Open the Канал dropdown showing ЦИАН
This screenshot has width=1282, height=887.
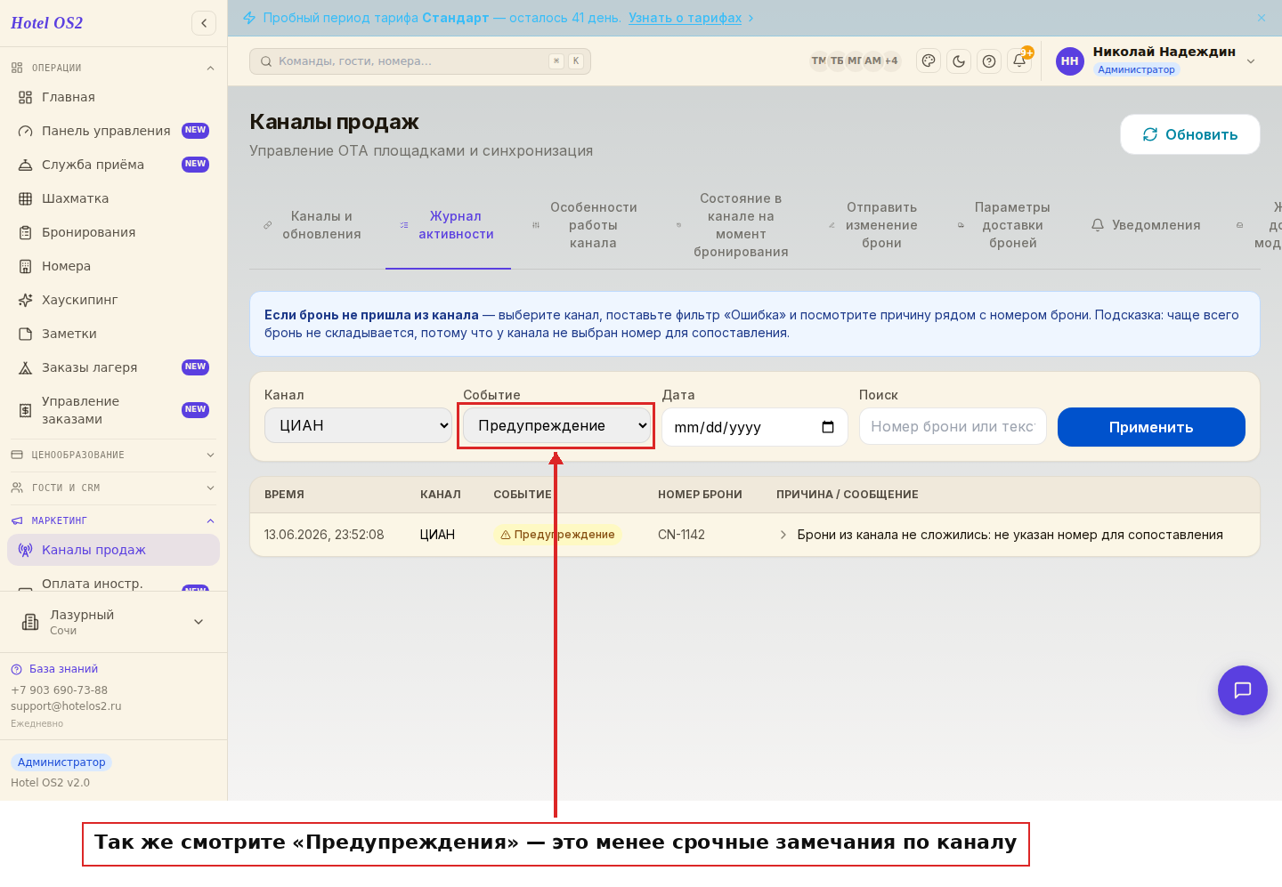tap(359, 425)
